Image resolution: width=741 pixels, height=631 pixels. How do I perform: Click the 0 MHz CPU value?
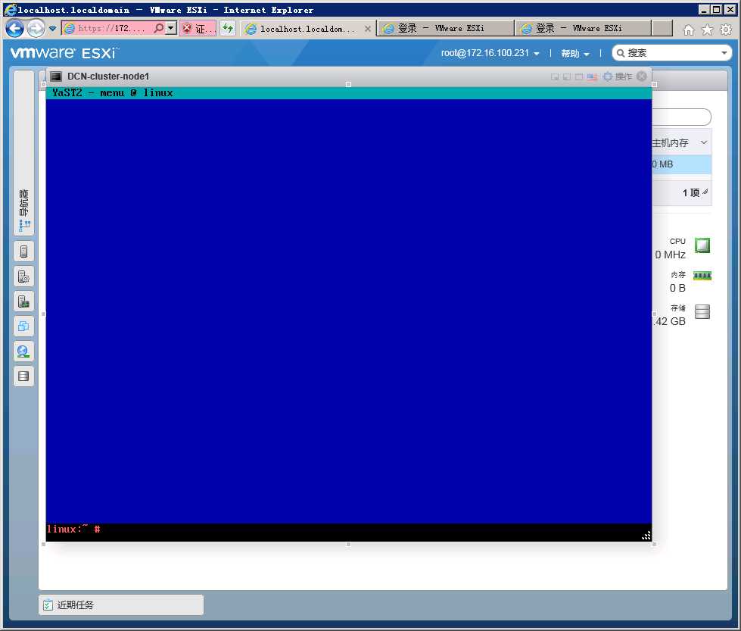(670, 255)
